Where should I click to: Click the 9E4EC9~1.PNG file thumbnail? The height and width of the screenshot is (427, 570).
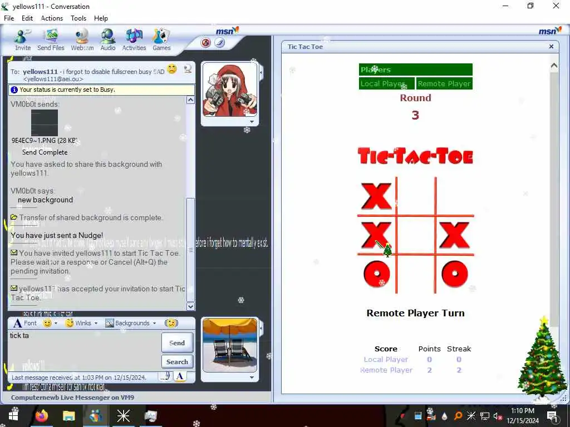pyautogui.click(x=45, y=123)
